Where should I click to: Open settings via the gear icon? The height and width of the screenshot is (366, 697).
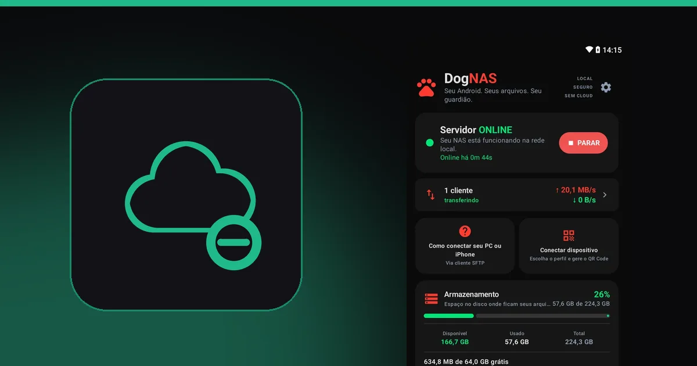[606, 87]
